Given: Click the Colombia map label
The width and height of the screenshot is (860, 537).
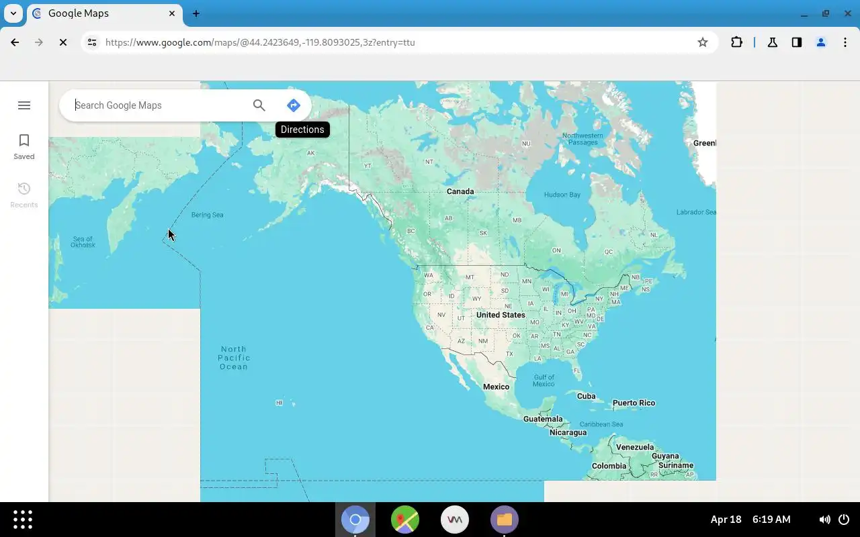Looking at the screenshot, I should coord(609,466).
